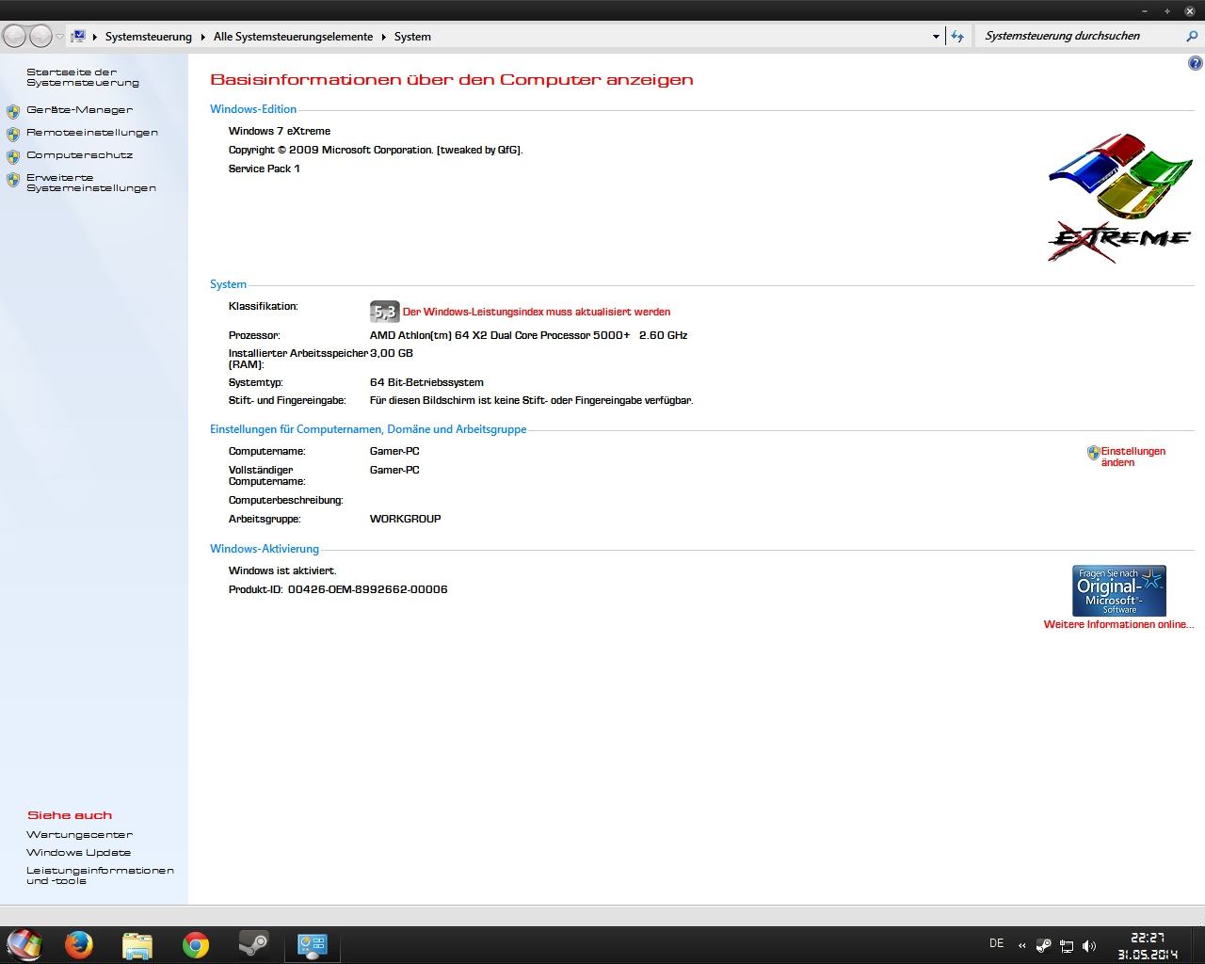Click the Back navigation button
This screenshot has height=964, width=1205.
pyautogui.click(x=15, y=36)
